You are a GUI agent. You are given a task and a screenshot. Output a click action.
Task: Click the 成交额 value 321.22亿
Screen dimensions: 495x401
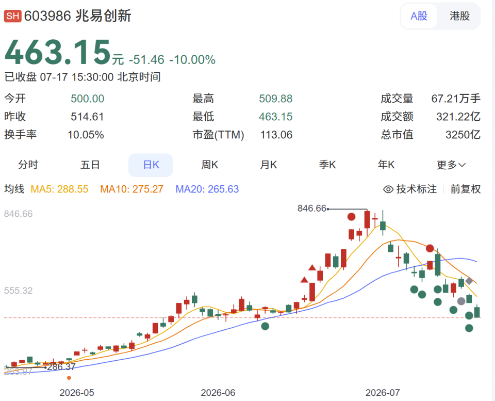tap(458, 117)
